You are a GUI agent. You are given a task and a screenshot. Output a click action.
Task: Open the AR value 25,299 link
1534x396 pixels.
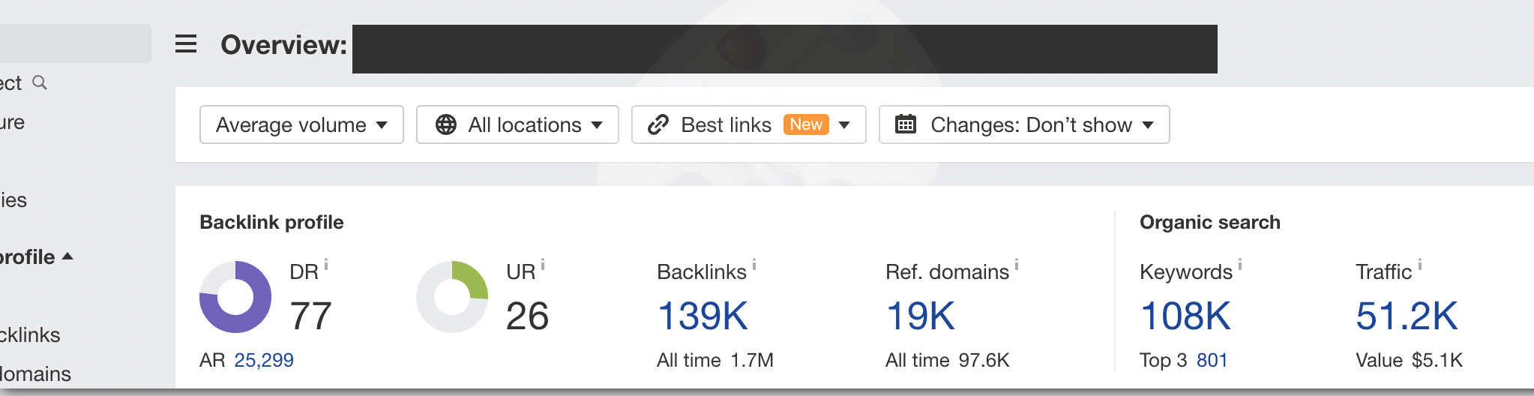point(264,360)
